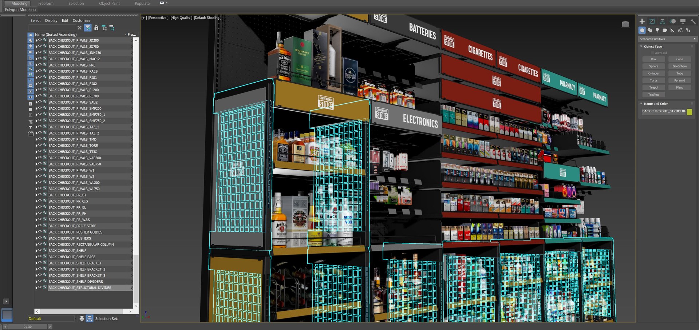Click the Scene Explorer search field
Viewport: 699px width, 330px height.
click(x=52, y=28)
